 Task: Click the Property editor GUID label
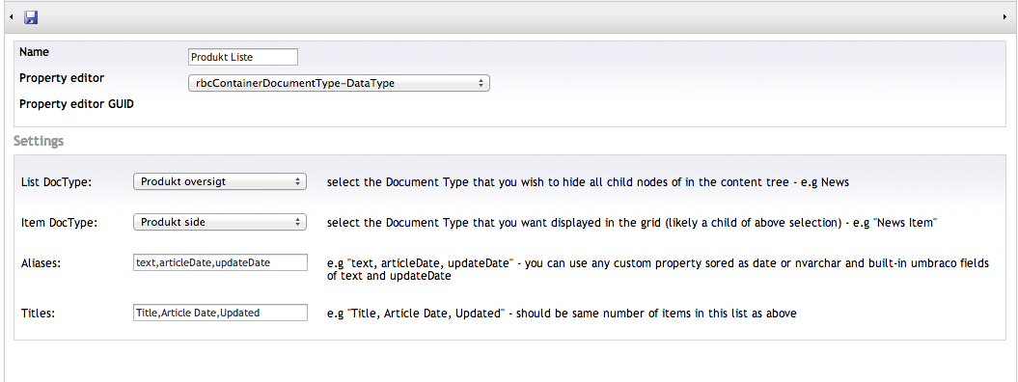pyautogui.click(x=76, y=104)
